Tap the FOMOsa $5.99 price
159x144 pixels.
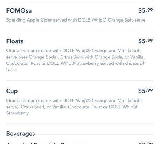[145, 10]
